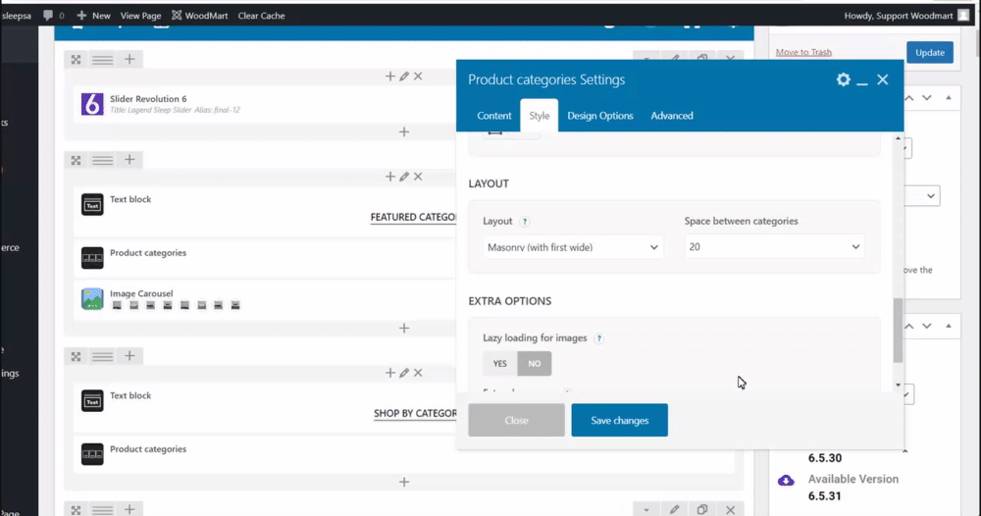This screenshot has width=981, height=516.
Task: Move lower sidebar panel down with arrow
Action: (927, 326)
